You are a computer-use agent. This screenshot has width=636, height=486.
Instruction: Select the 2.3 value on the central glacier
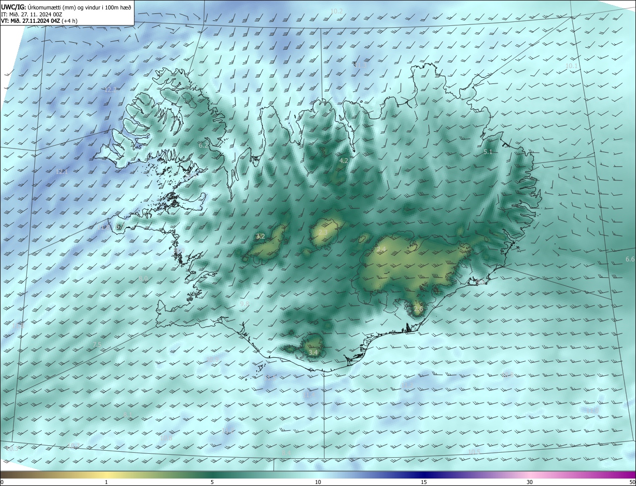coord(323,233)
